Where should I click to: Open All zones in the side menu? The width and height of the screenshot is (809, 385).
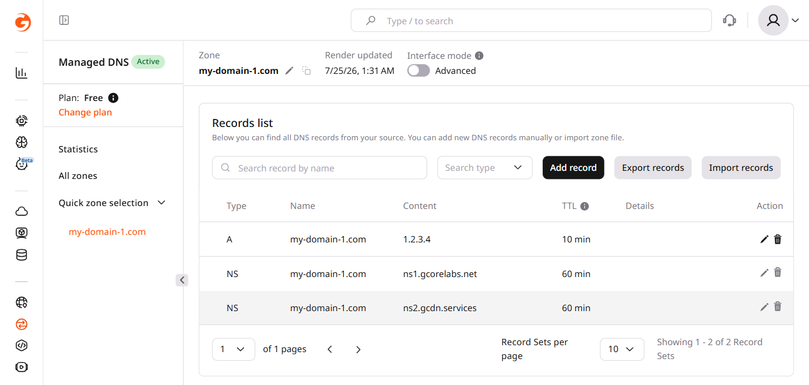coord(78,175)
